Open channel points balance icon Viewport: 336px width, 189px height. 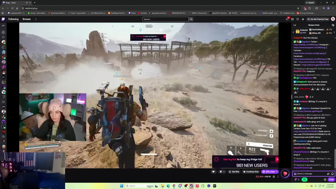tap(297, 180)
